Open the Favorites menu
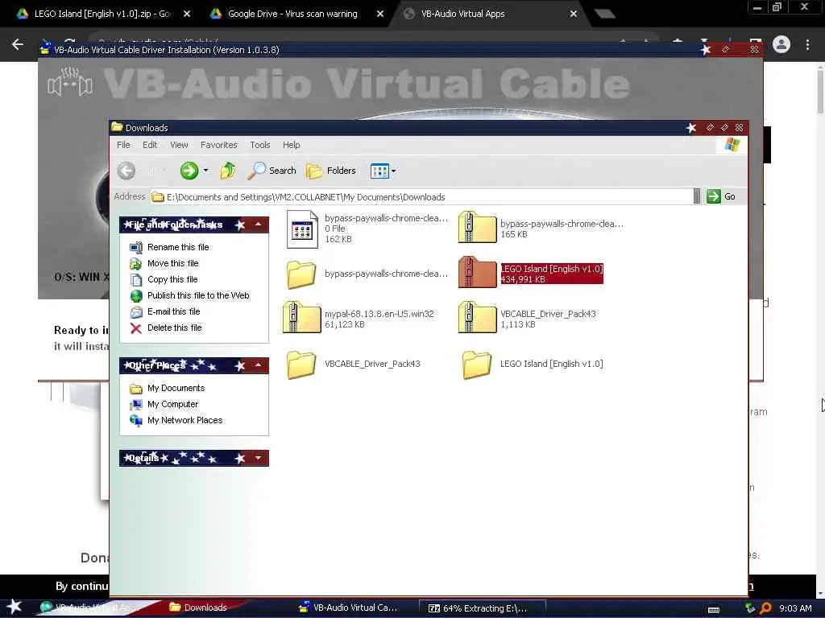This screenshot has height=618, width=825. tap(219, 145)
